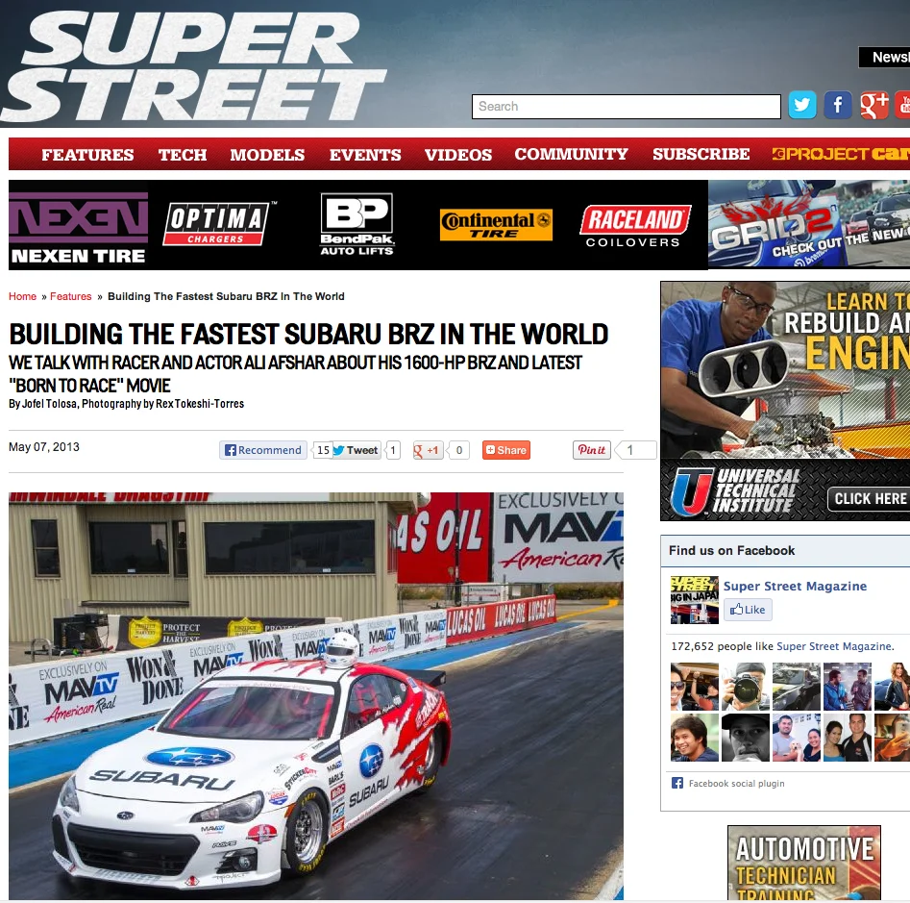Click the orange Share button

pos(506,450)
